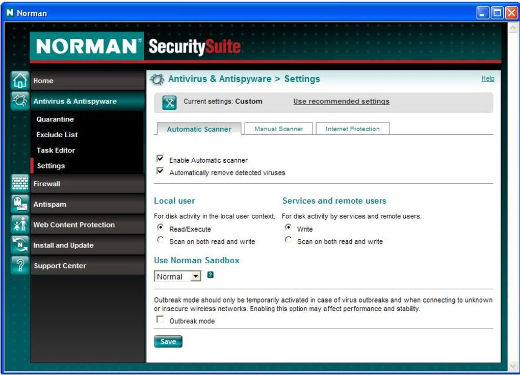Viewport: 520px width, 375px height.
Task: Open the Norman Sandbox Normal dropdown
Action: 177,276
